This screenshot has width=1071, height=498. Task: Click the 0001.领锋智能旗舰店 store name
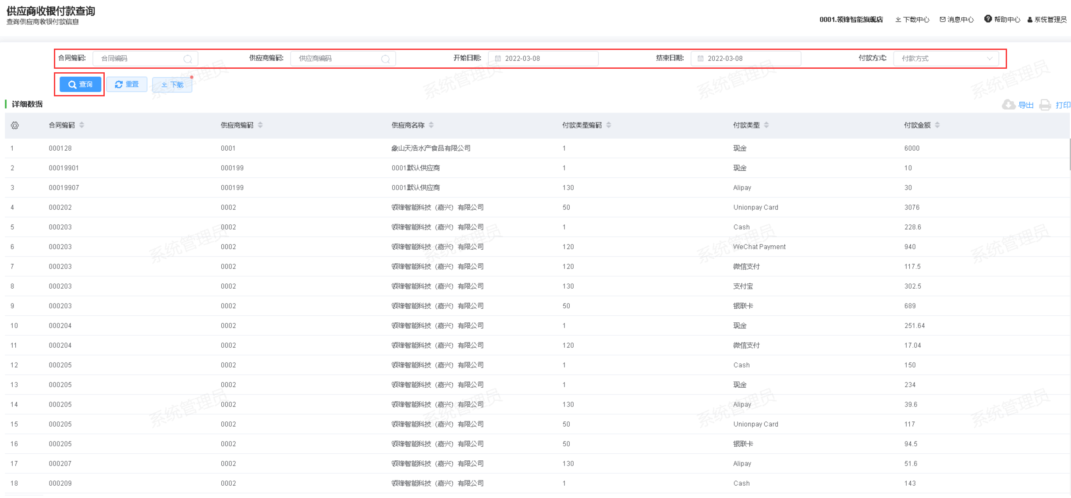point(851,19)
